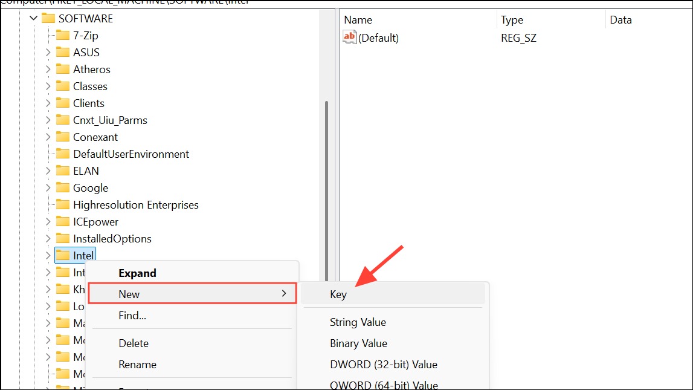Click the tree pane vertical scrollbar
The height and width of the screenshot is (390, 693).
327,190
